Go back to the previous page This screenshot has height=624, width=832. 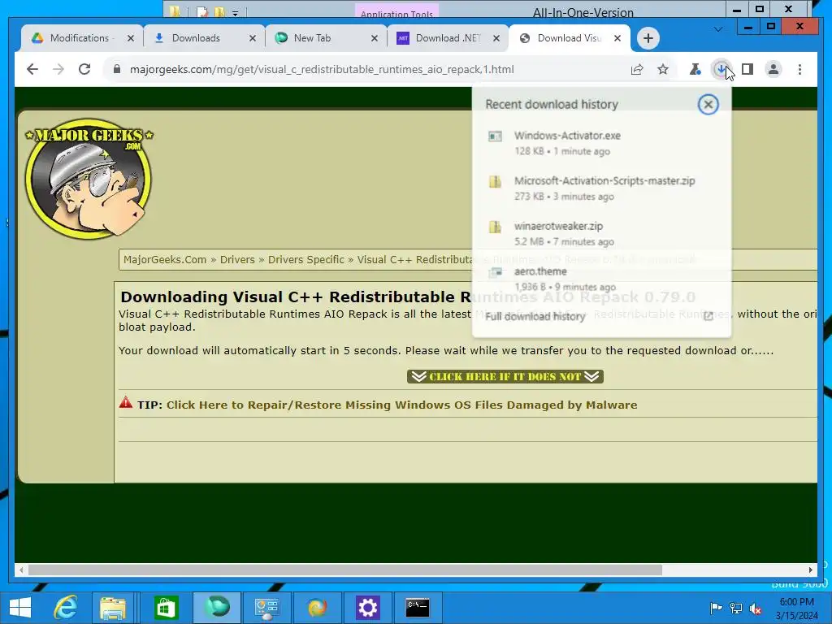[32, 69]
